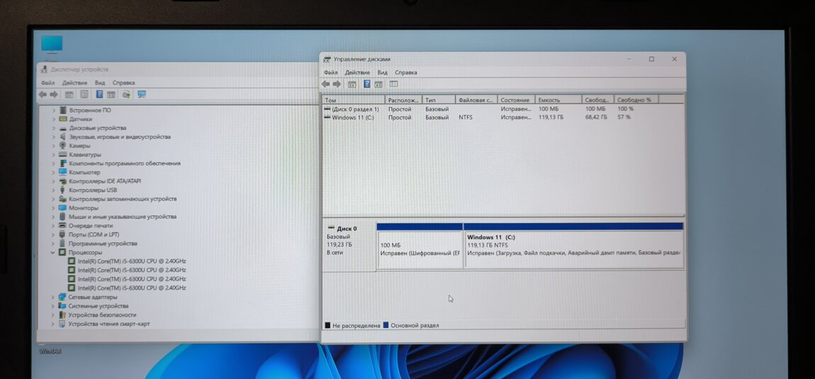Click the desktop shortcut icon at top-left

(x=52, y=44)
